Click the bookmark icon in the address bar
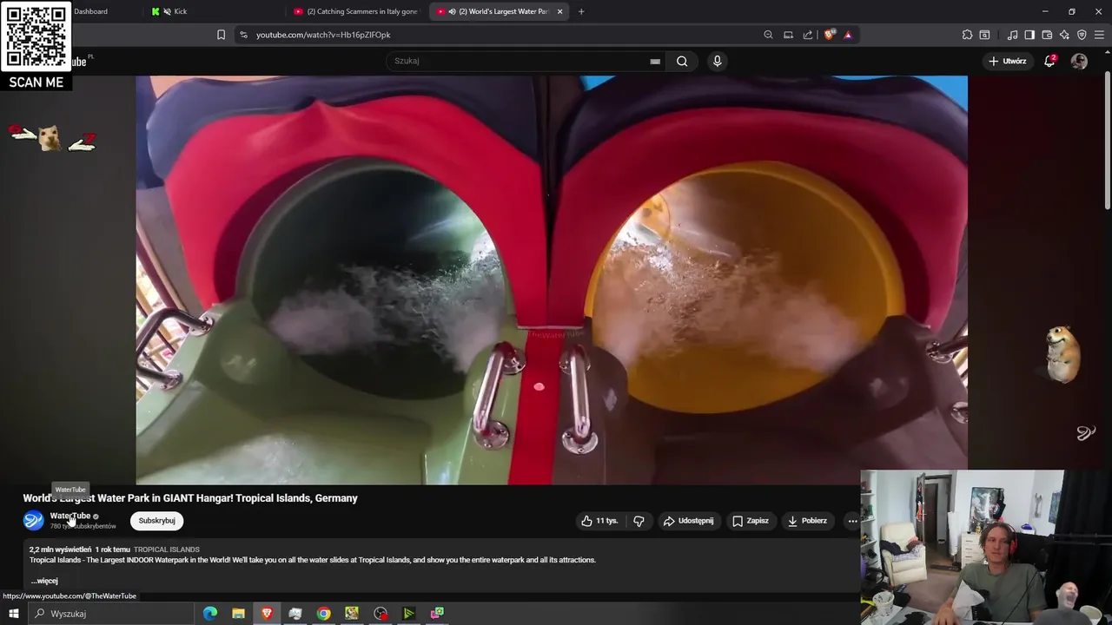This screenshot has height=625, width=1112. pos(221,35)
